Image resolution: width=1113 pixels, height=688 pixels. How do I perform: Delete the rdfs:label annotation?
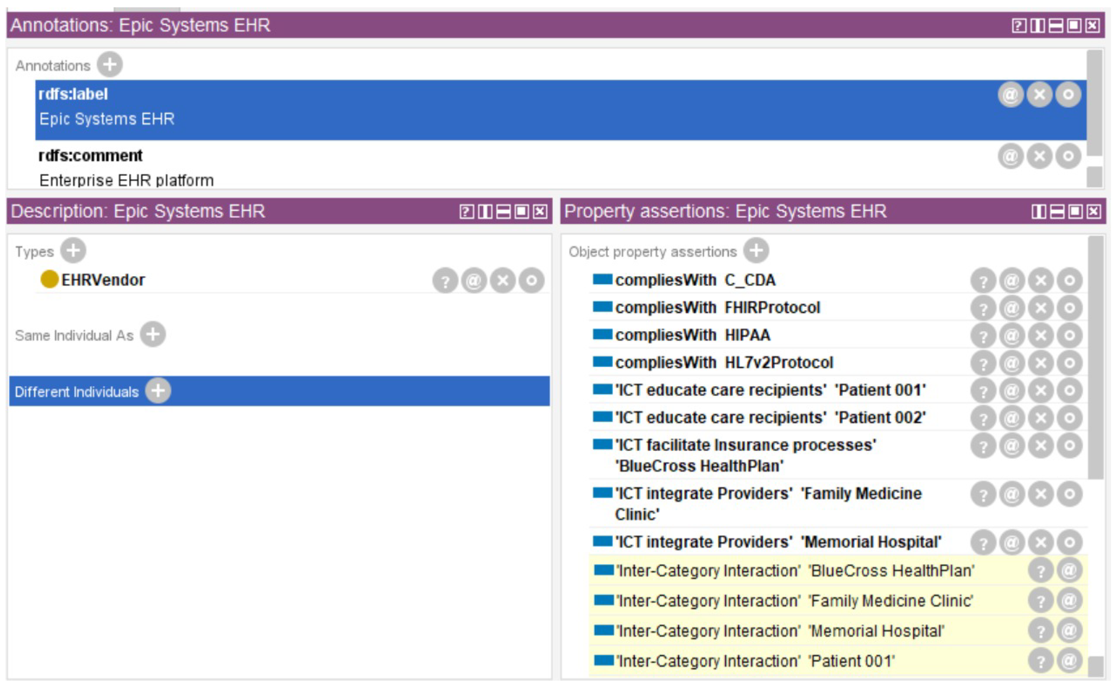[x=1039, y=95]
